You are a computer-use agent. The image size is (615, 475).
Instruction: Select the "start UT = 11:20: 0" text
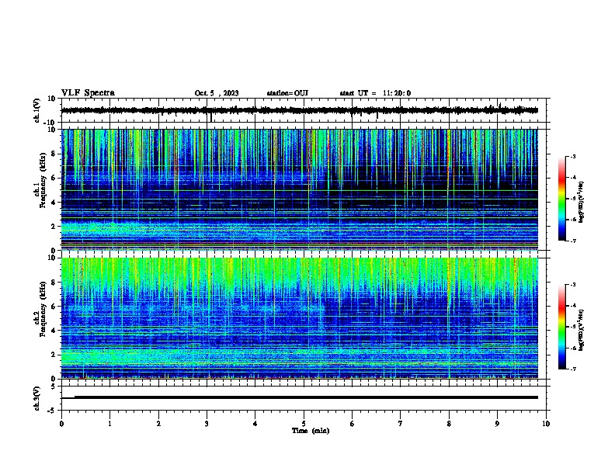(x=375, y=93)
